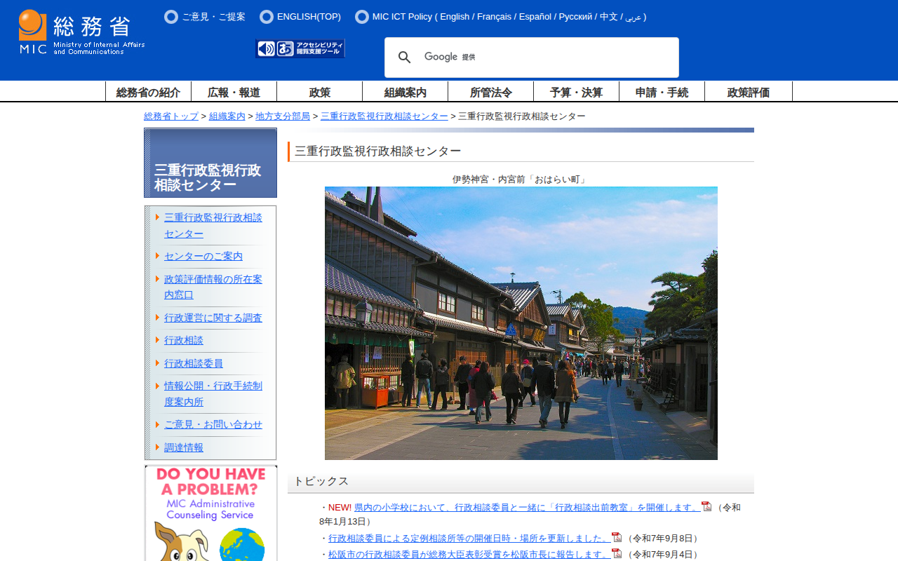Open MIC ICT Policy English link

click(455, 17)
